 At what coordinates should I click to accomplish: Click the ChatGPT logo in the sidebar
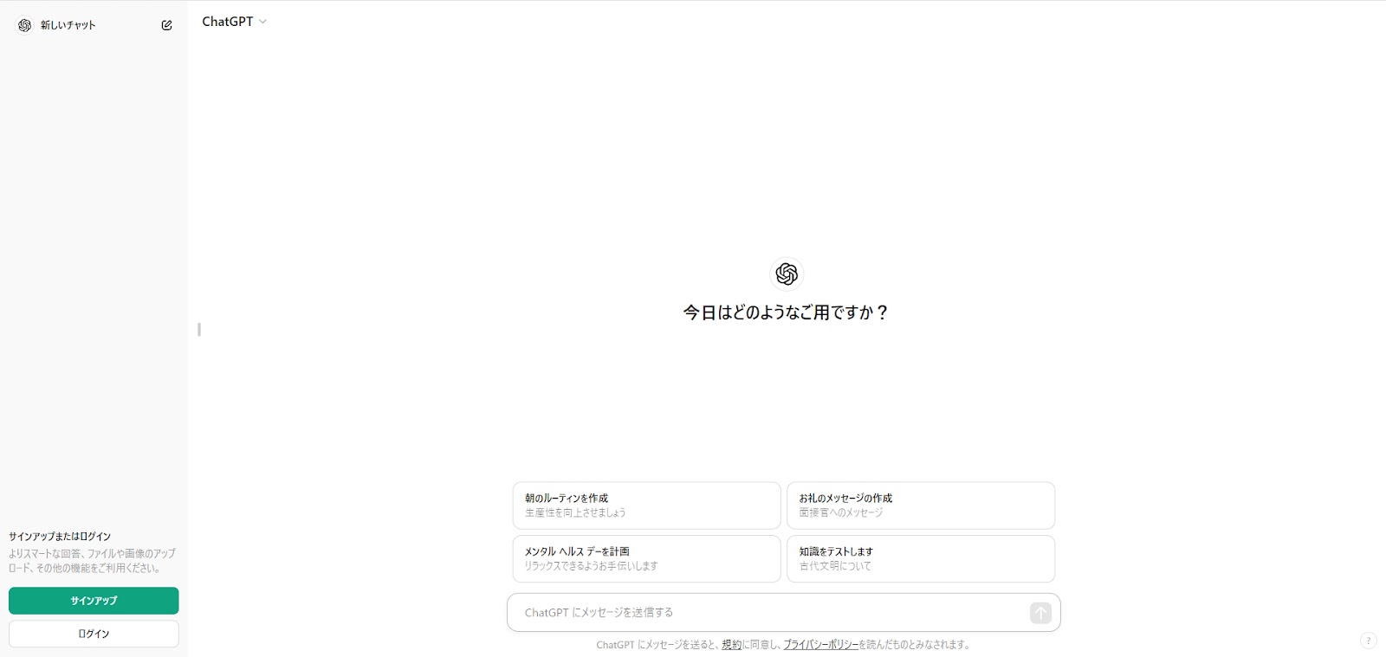(24, 25)
